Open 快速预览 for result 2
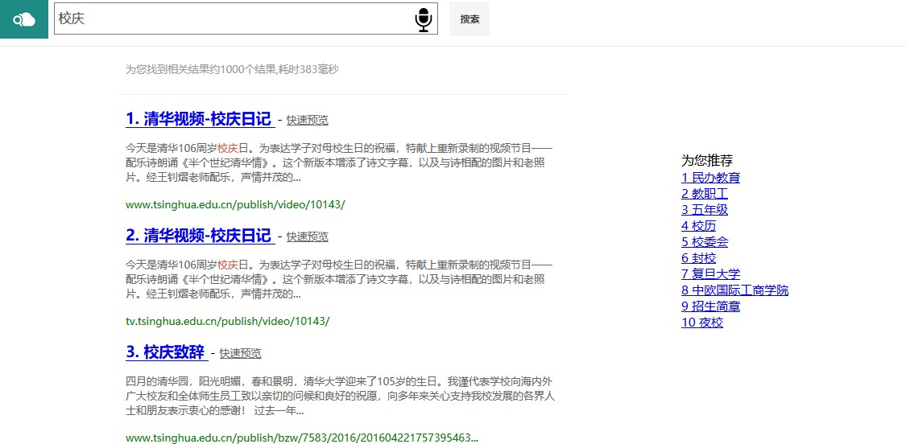This screenshot has height=444, width=906. (x=308, y=236)
